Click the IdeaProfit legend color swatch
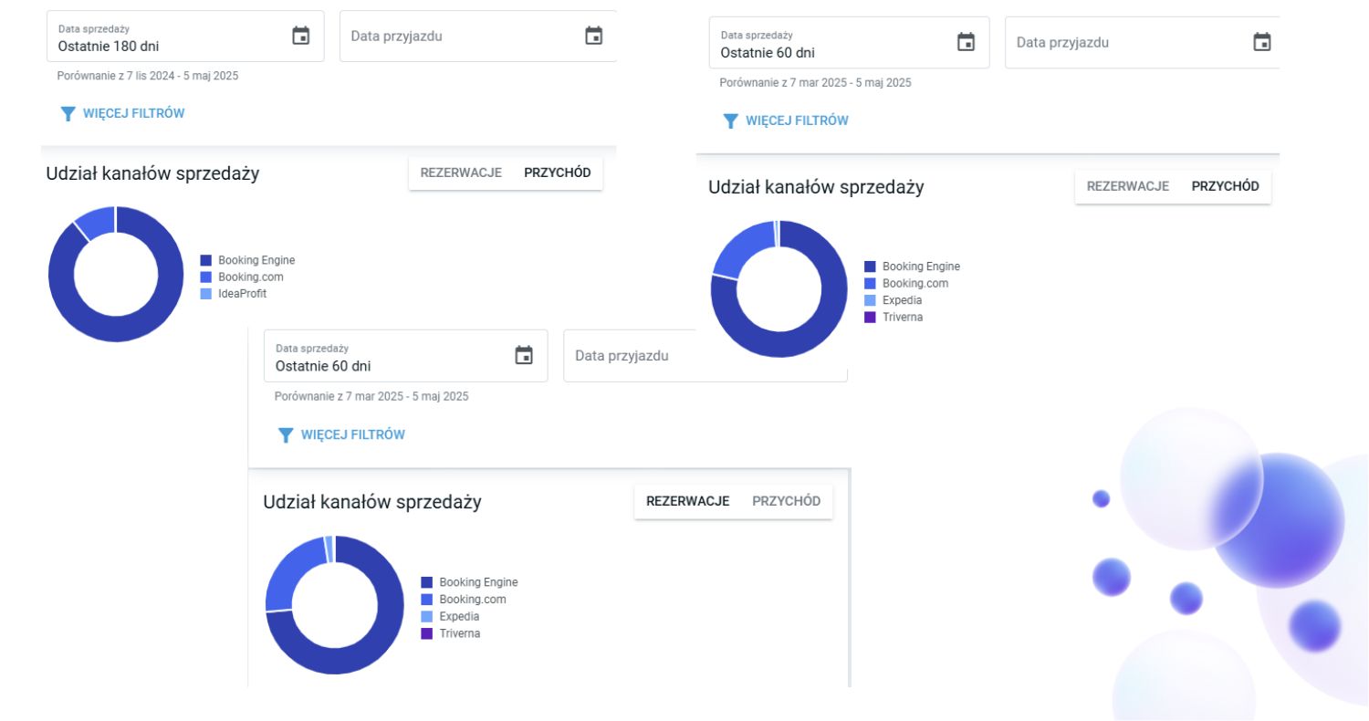The height and width of the screenshot is (721, 1369). click(x=206, y=294)
